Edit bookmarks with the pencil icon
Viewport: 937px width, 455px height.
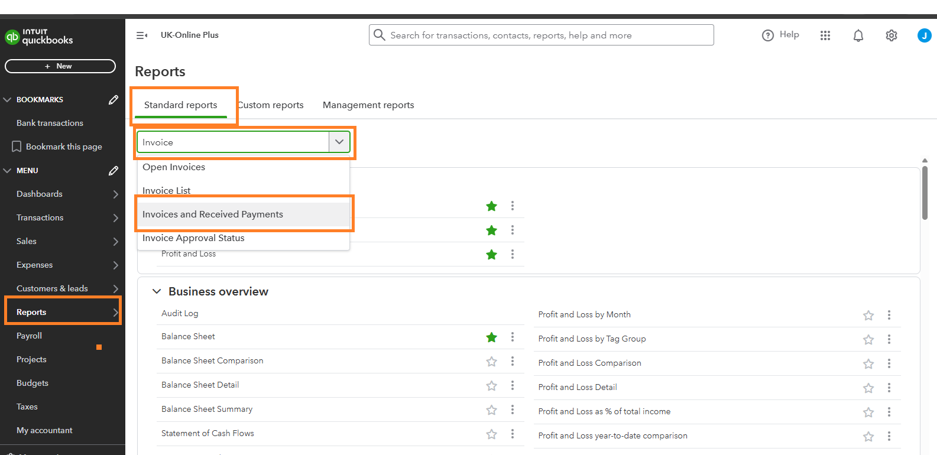(x=114, y=100)
